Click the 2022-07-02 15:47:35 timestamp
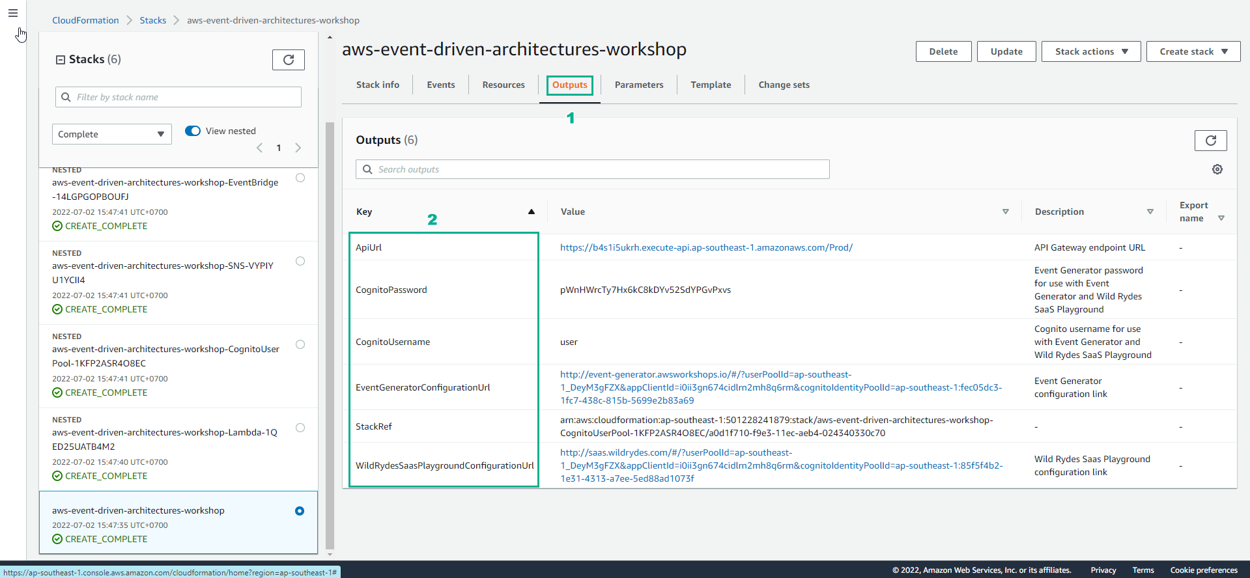 (x=110, y=525)
